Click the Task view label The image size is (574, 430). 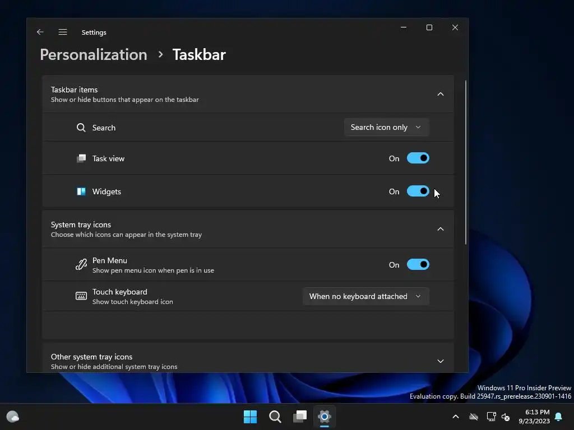[108, 158]
